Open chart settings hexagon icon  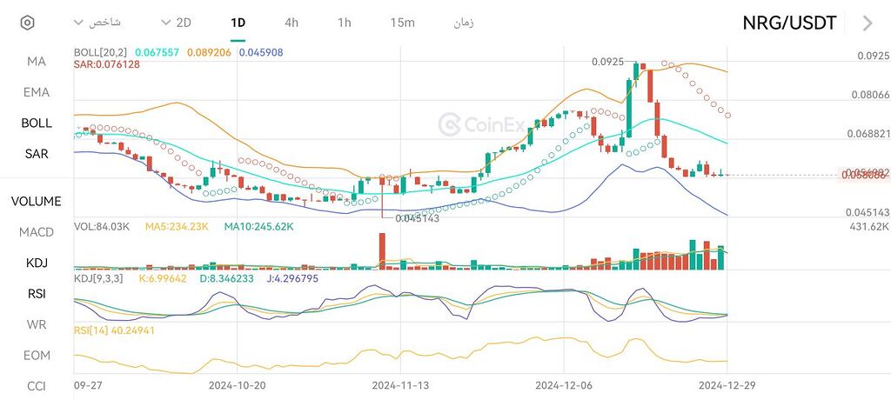click(x=28, y=23)
